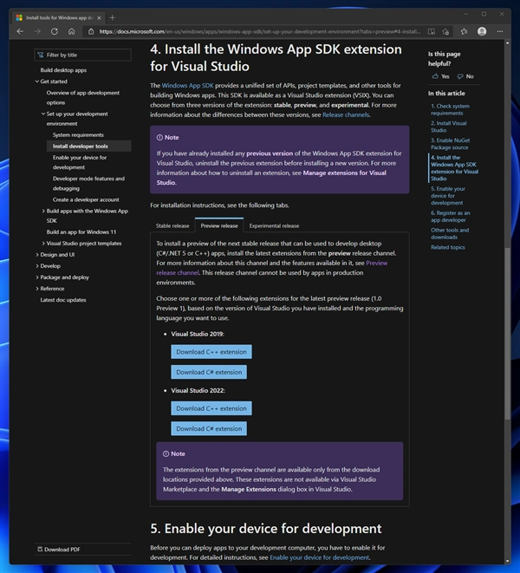Download C# extension for Visual Studio 2022
The width and height of the screenshot is (520, 573).
(x=209, y=428)
